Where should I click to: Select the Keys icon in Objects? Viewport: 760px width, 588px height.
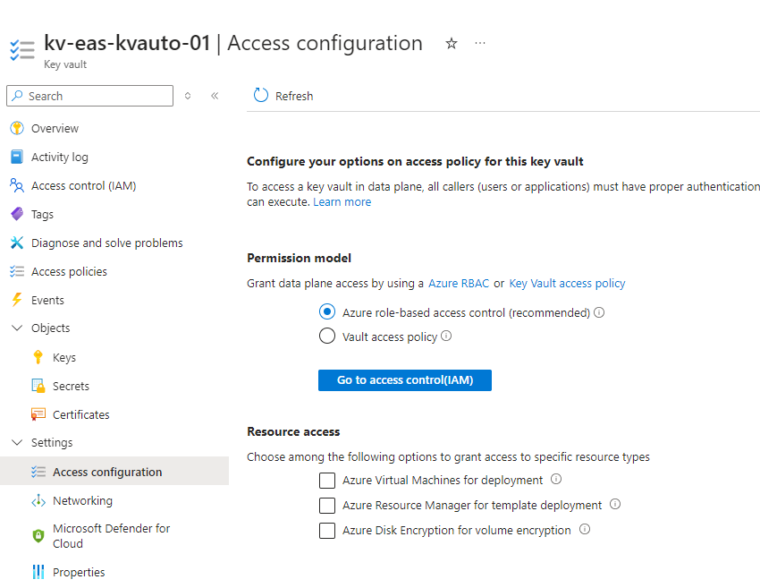pos(38,357)
